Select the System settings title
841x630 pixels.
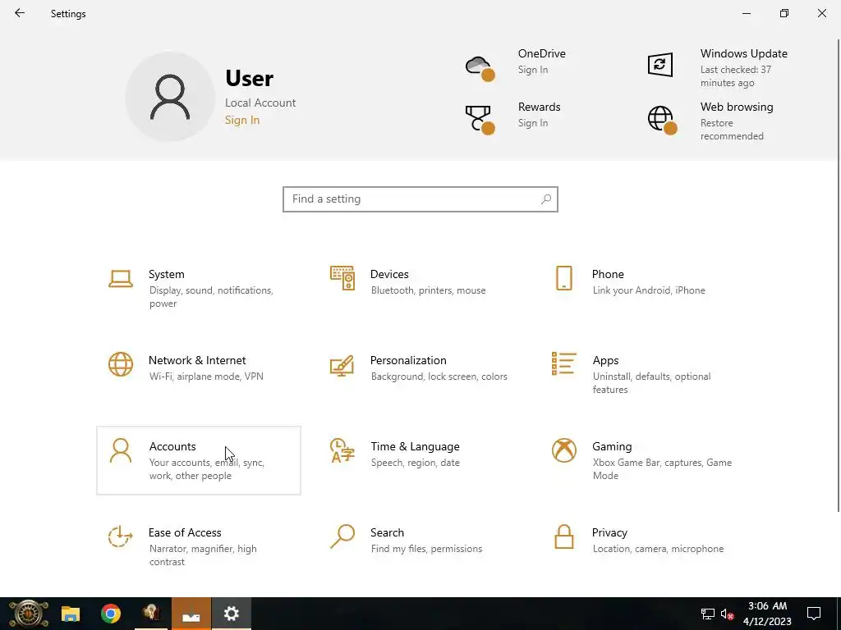click(x=166, y=274)
